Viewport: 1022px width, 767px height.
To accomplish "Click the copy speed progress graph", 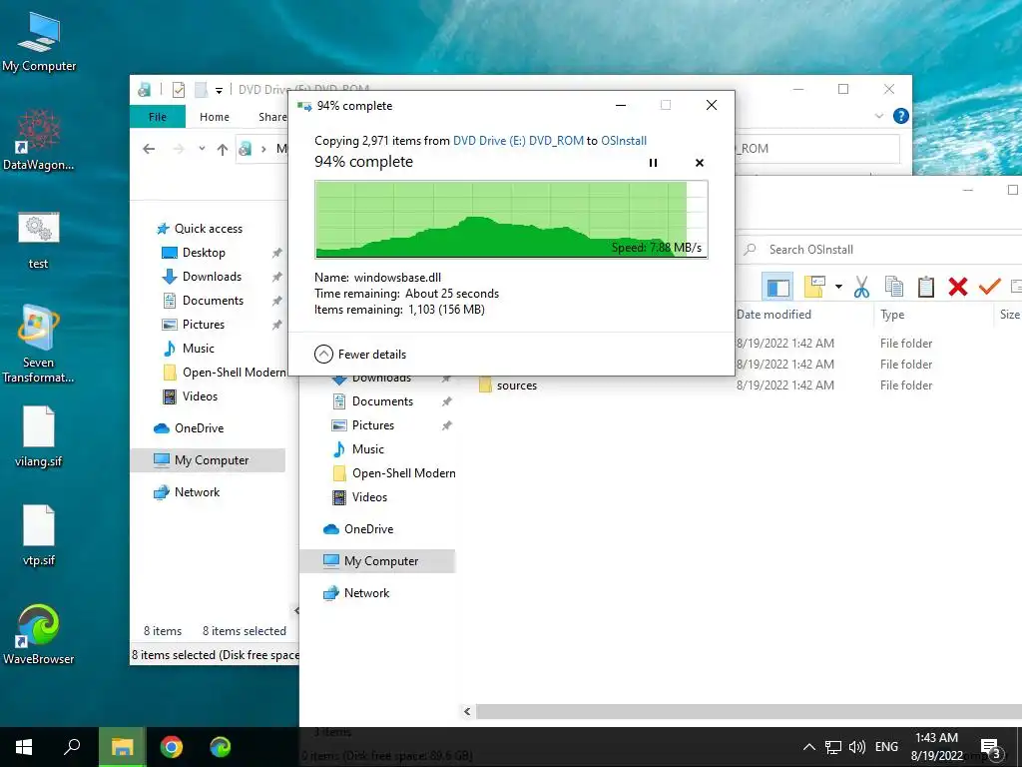I will point(511,220).
